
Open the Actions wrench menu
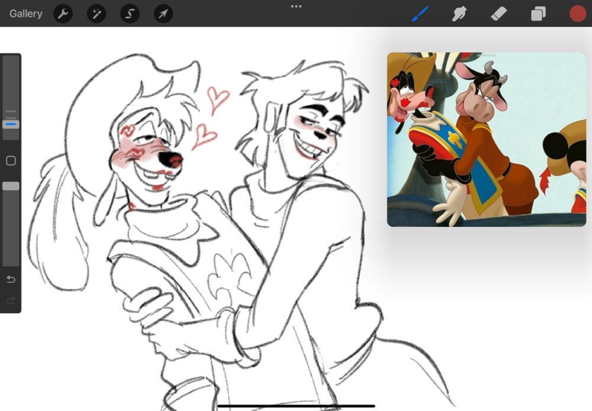coord(63,14)
